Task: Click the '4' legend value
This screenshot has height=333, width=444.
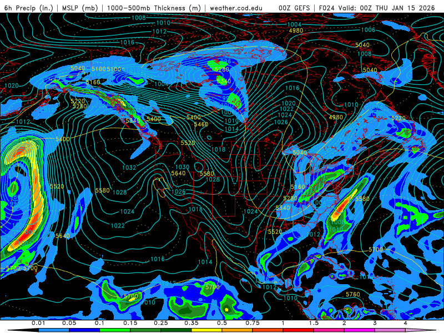Action: pos(405,323)
